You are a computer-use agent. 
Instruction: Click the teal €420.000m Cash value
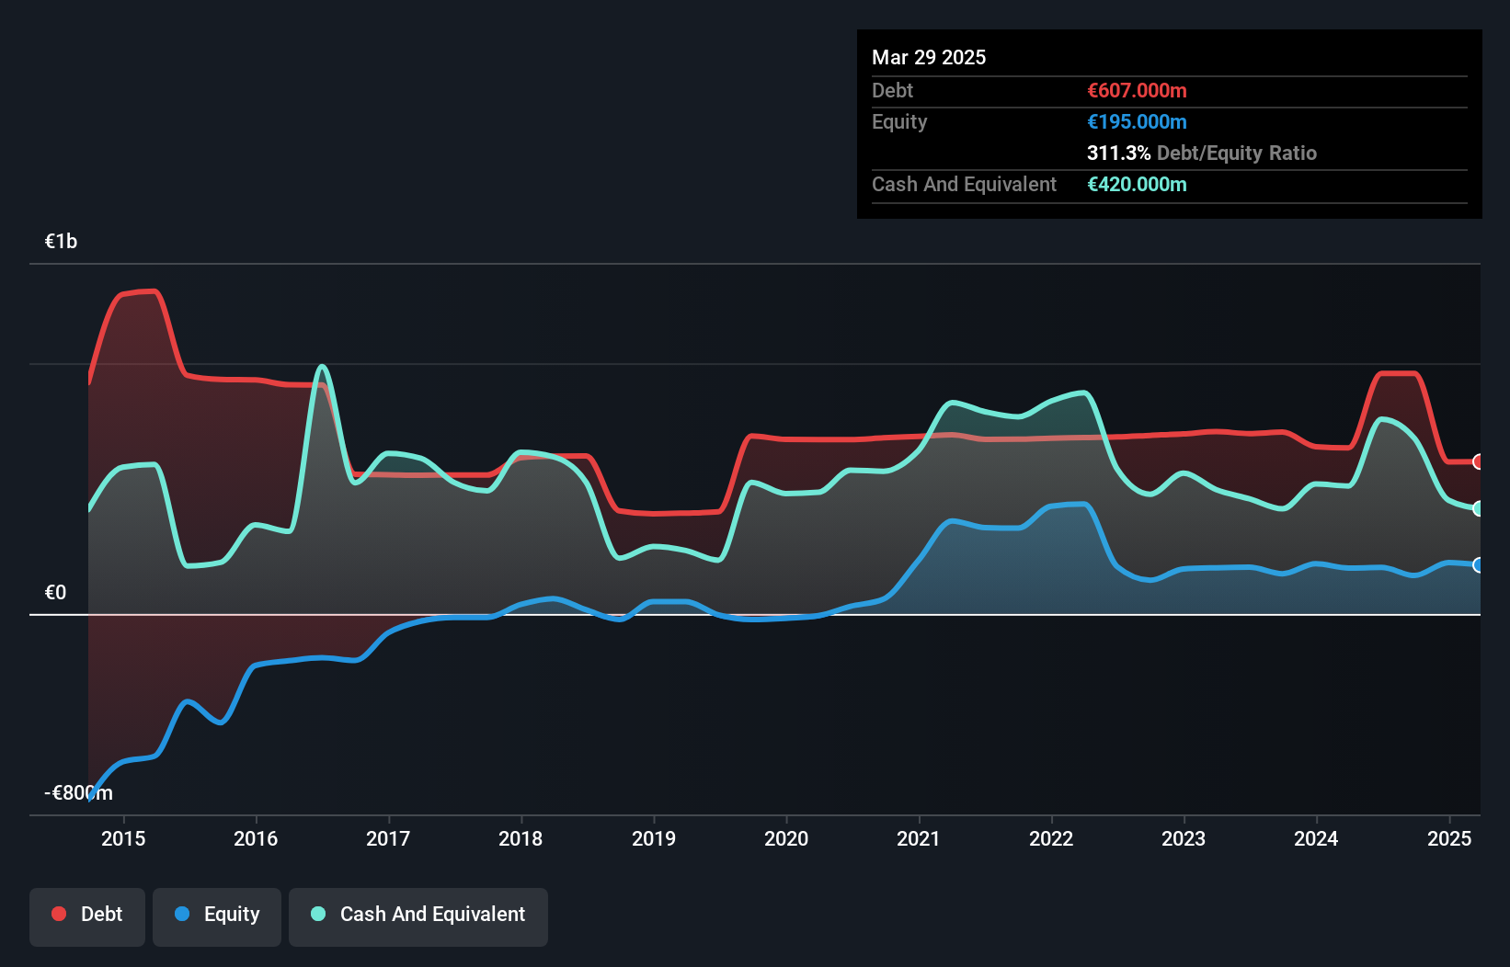click(1137, 184)
